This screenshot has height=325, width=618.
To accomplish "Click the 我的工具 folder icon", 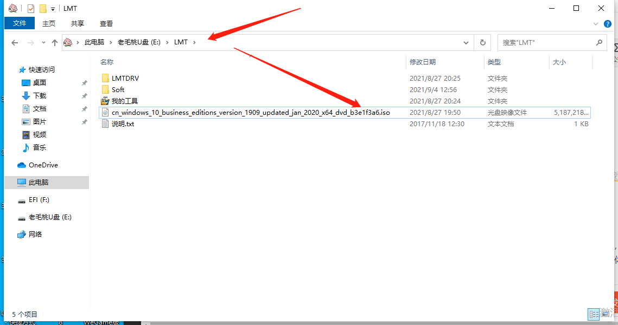I will tap(105, 101).
